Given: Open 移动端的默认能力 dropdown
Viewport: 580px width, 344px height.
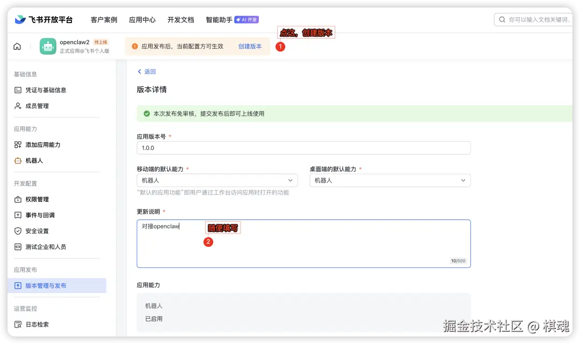Looking at the screenshot, I should pyautogui.click(x=217, y=180).
